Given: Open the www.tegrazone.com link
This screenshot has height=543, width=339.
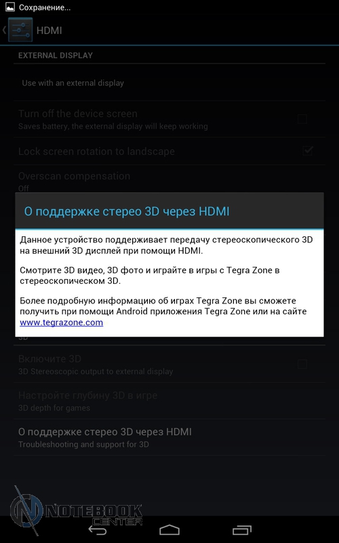Looking at the screenshot, I should pyautogui.click(x=61, y=322).
